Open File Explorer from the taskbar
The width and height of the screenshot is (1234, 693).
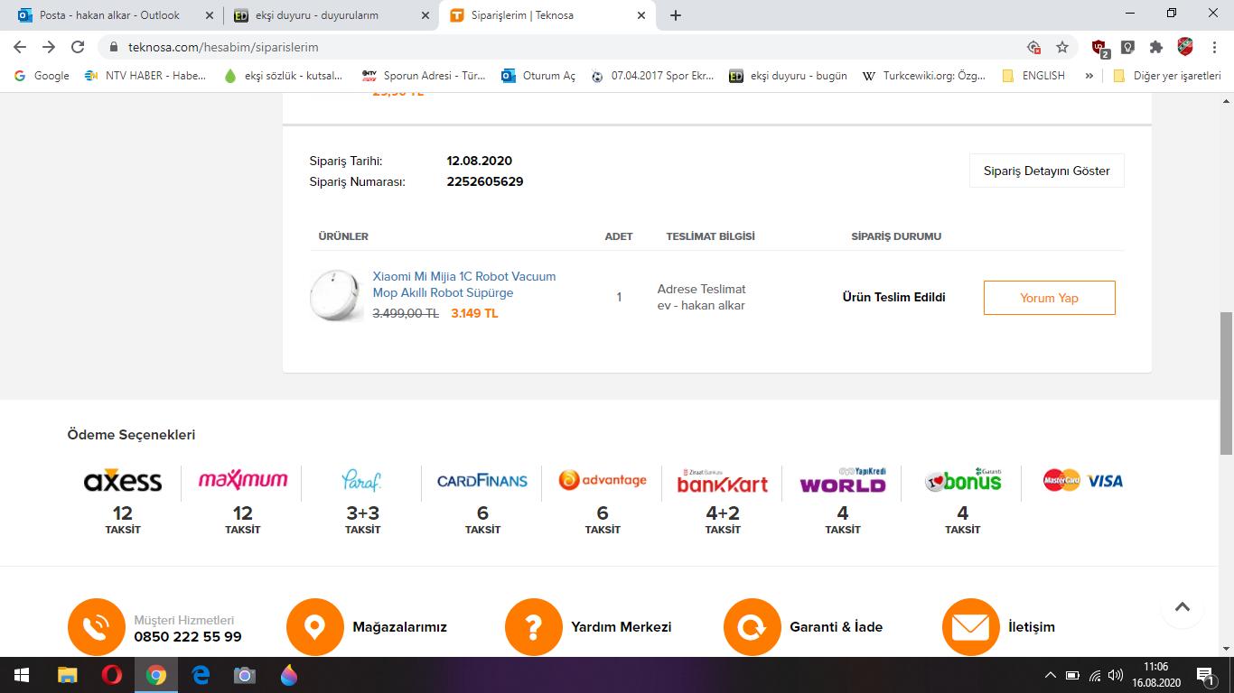pyautogui.click(x=68, y=675)
